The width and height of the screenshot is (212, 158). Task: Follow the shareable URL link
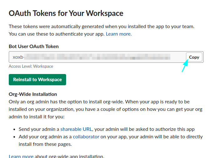point(76,129)
